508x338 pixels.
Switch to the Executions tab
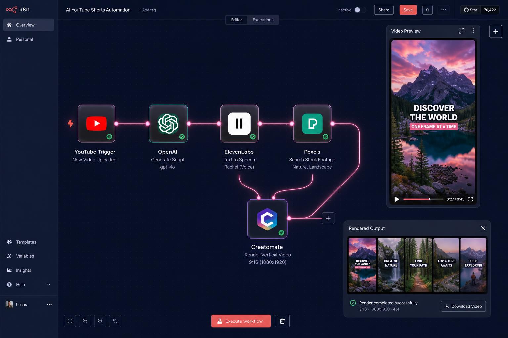click(x=263, y=20)
